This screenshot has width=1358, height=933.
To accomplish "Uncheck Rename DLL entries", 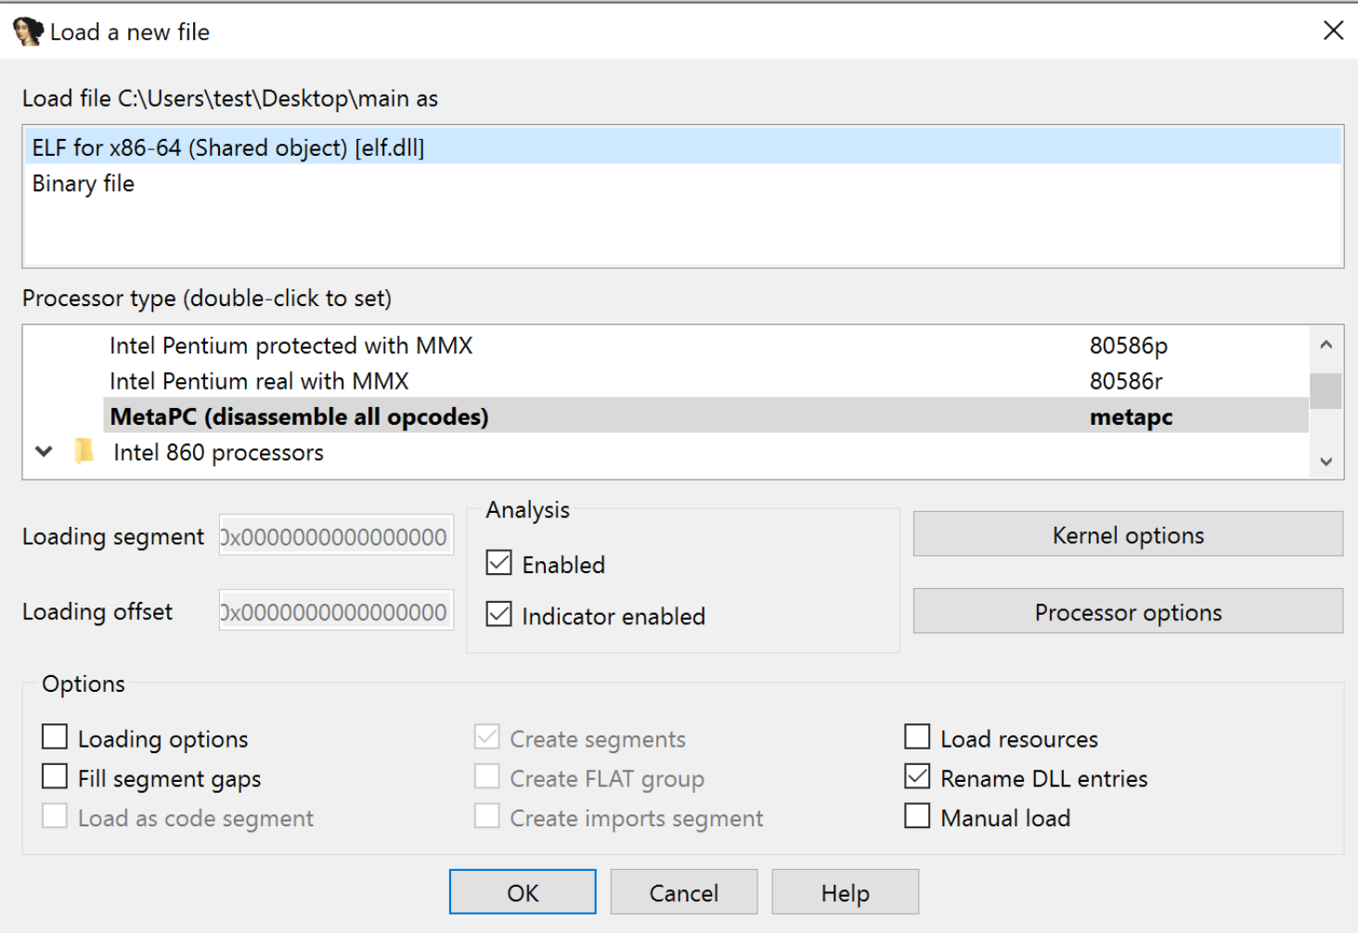I will 917,776.
